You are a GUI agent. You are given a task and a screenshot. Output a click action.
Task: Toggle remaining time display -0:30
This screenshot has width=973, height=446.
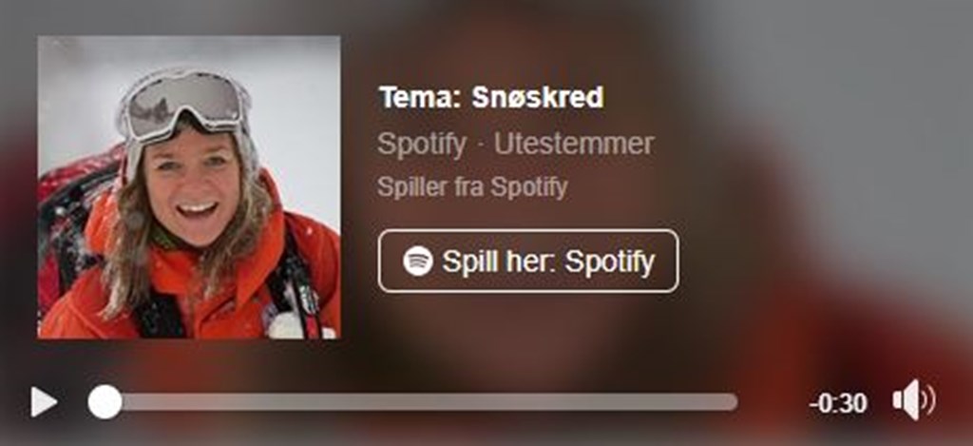[838, 404]
